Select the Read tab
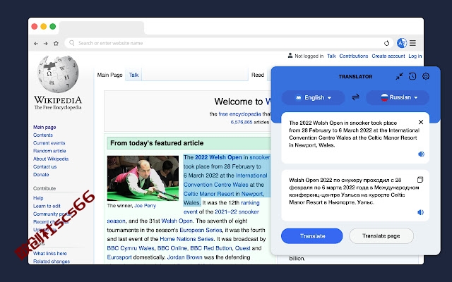Image resolution: width=452 pixels, height=282 pixels. (258, 75)
